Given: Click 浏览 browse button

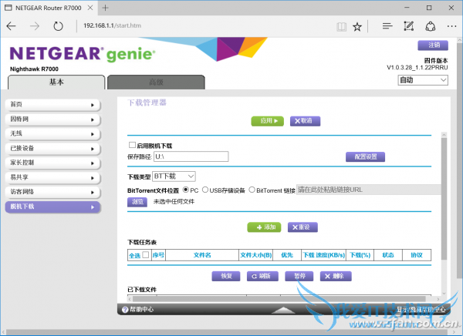Looking at the screenshot, I should tap(137, 202).
